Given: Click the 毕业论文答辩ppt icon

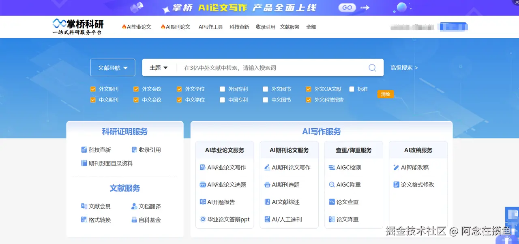Looking at the screenshot, I should [203, 219].
